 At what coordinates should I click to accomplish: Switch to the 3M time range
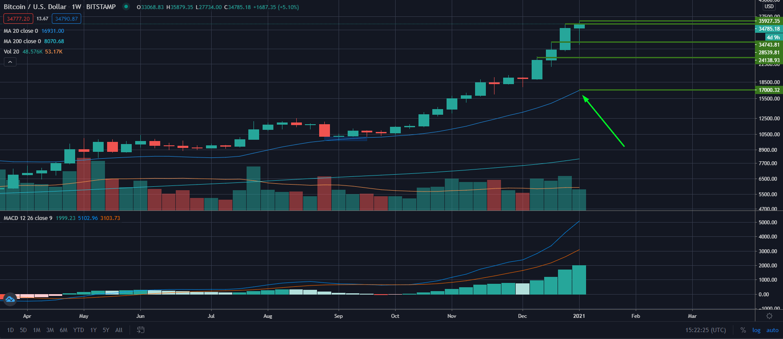50,330
